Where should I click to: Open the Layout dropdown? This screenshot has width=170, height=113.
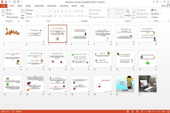[30, 10]
